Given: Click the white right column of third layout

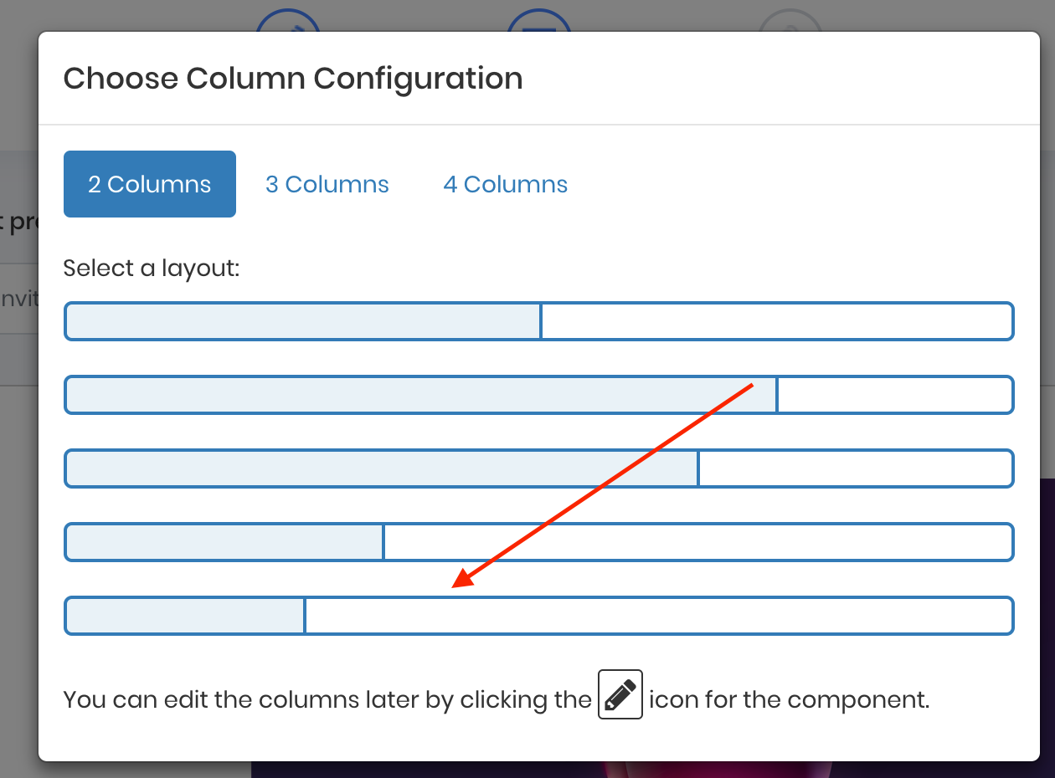Looking at the screenshot, I should tap(855, 468).
